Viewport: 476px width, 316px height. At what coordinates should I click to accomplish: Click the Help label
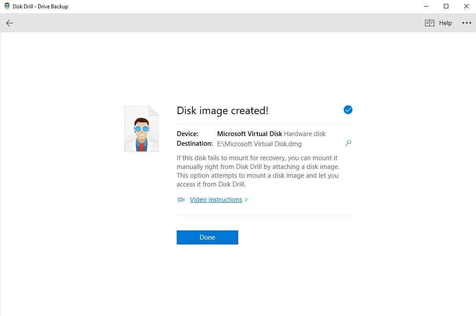point(445,23)
